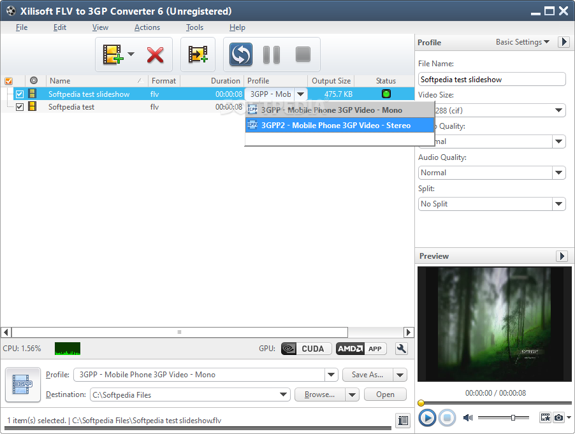Click the disc icon column header
Viewport: 575px width, 434px height.
[x=34, y=80]
